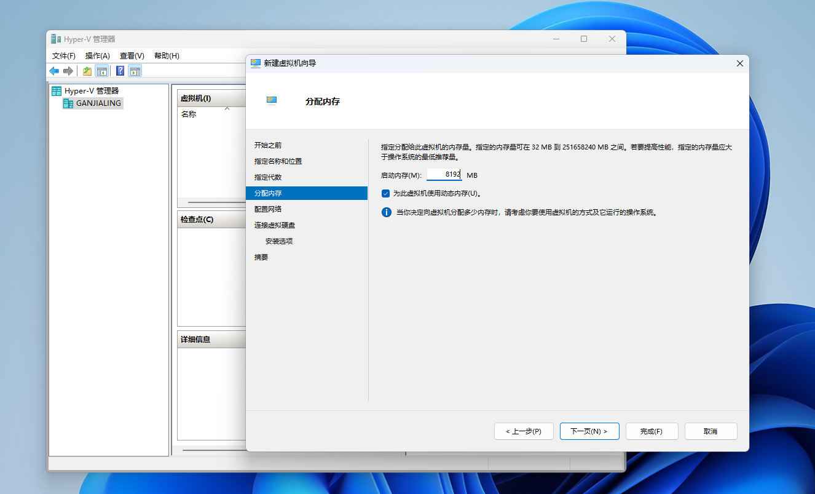This screenshot has height=494, width=815.
Task: Click the 名称 column header sort arrow
Action: click(x=227, y=109)
